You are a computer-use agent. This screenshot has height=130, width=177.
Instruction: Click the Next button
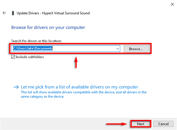click(141, 124)
